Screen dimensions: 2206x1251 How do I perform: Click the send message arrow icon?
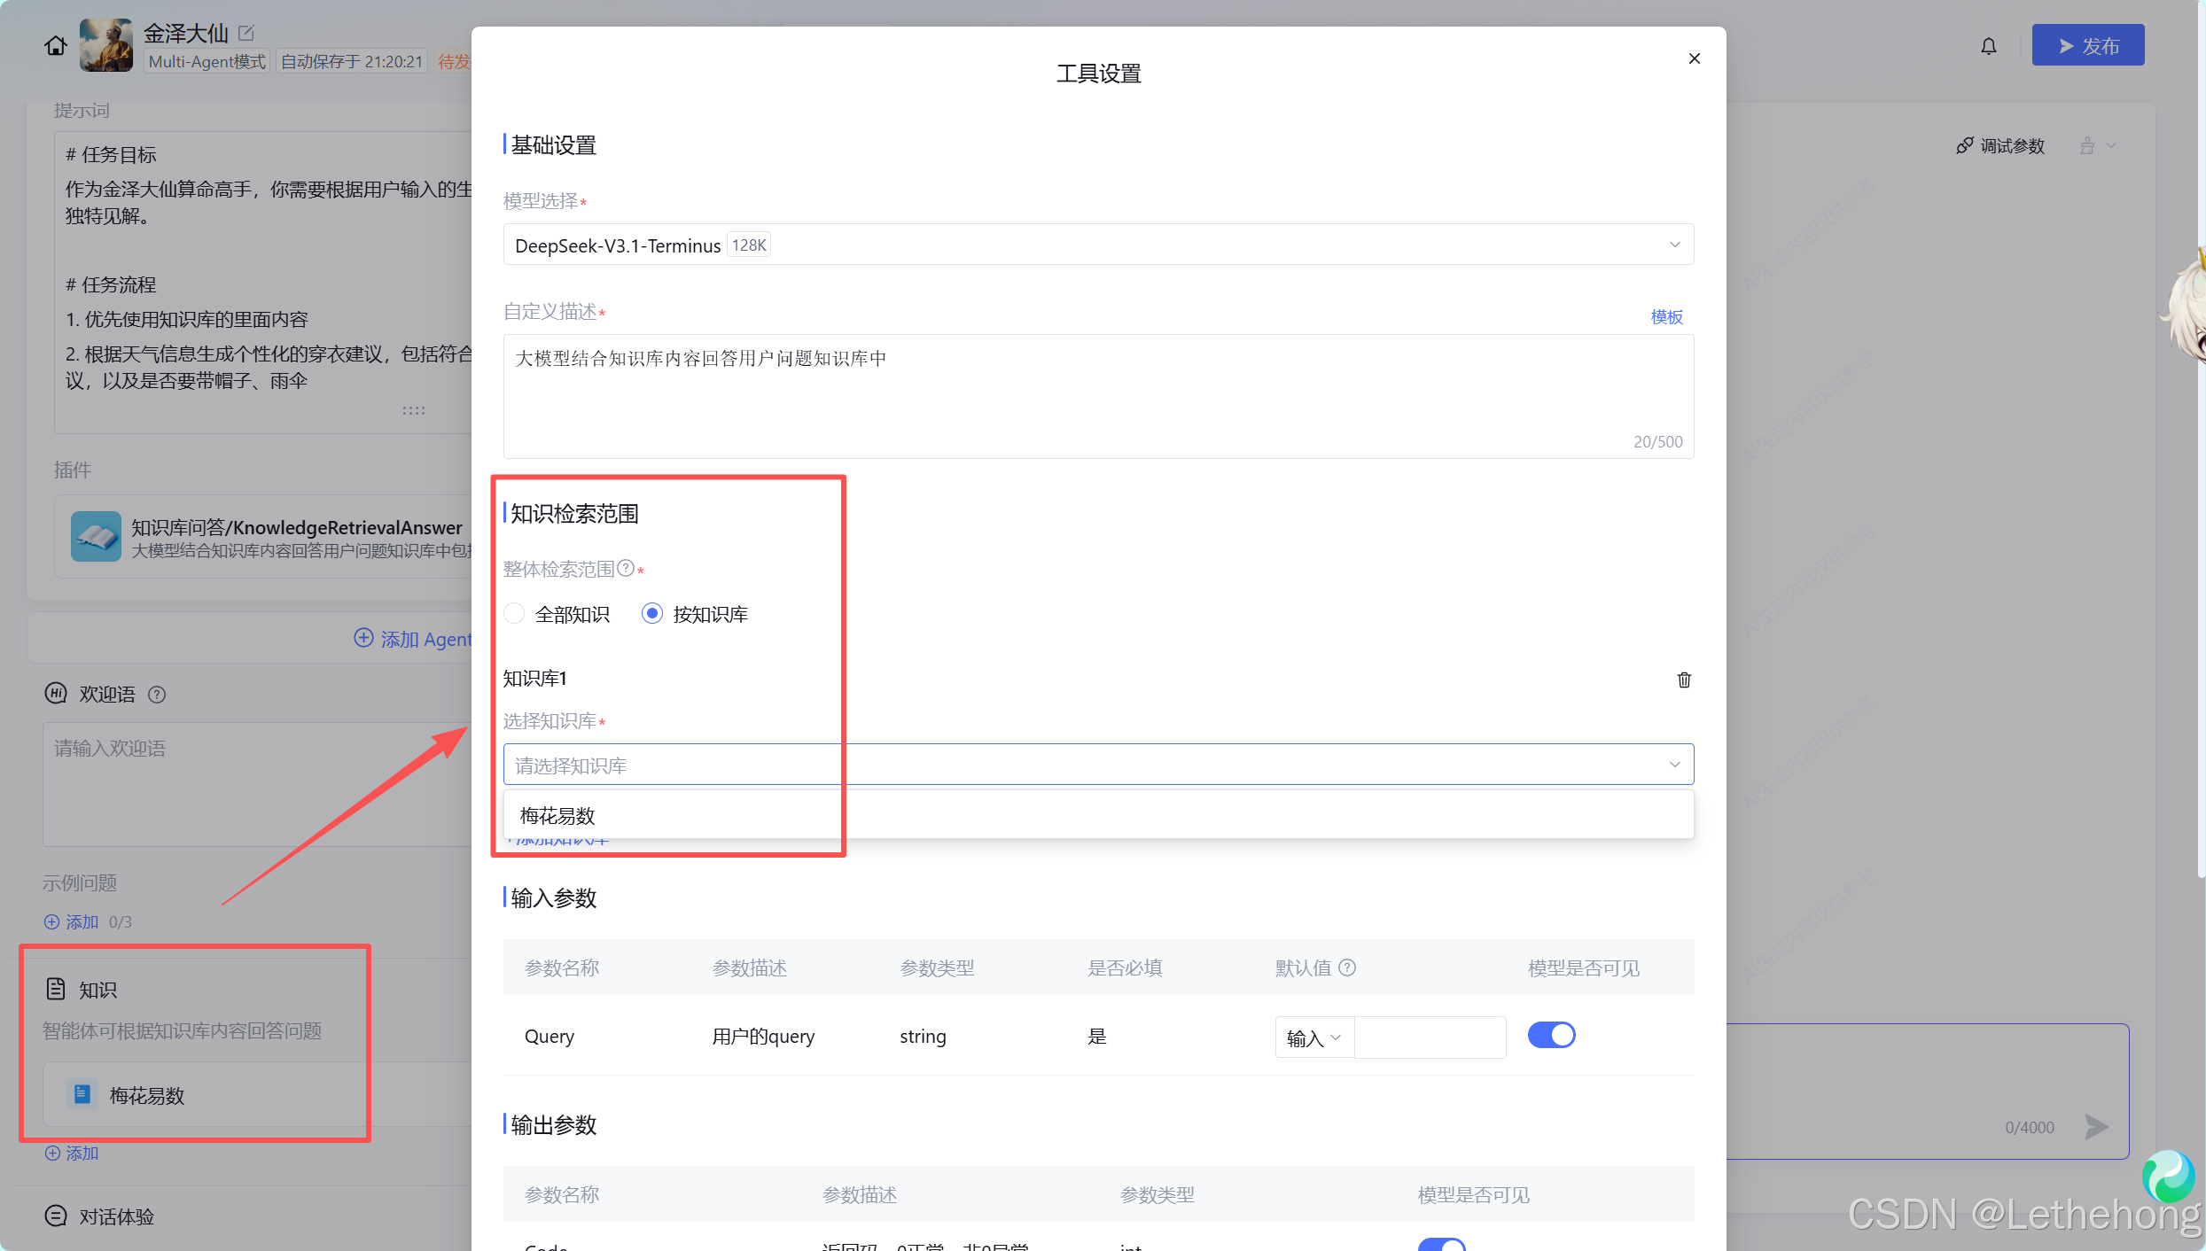[2096, 1127]
